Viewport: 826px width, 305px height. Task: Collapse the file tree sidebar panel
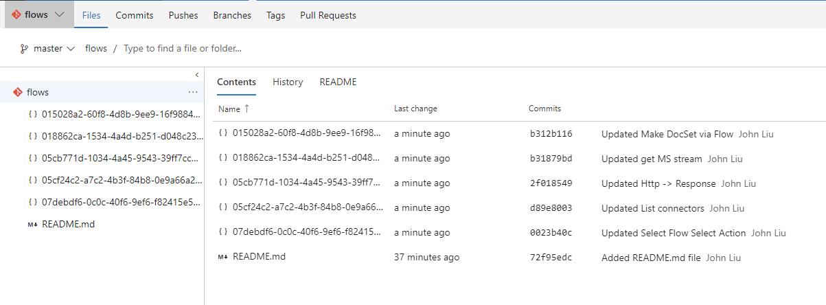point(197,74)
